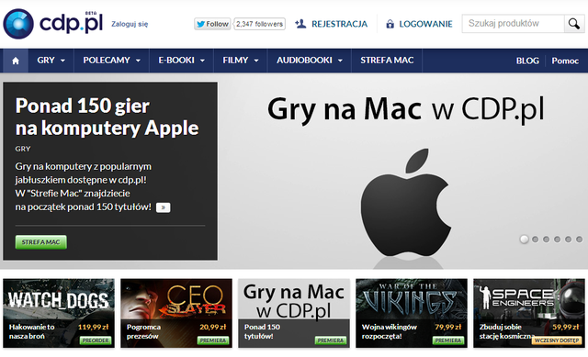Select the fourth carousel slide dot
The width and height of the screenshot is (588, 357).
coord(558,239)
